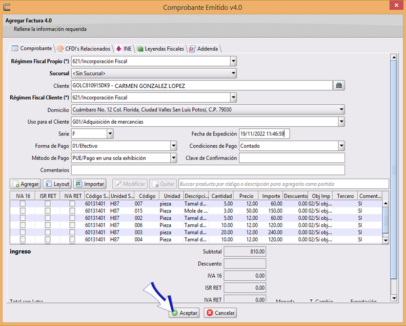Click the product search box
Image resolution: width=406 pixels, height=326 pixels.
(283, 184)
